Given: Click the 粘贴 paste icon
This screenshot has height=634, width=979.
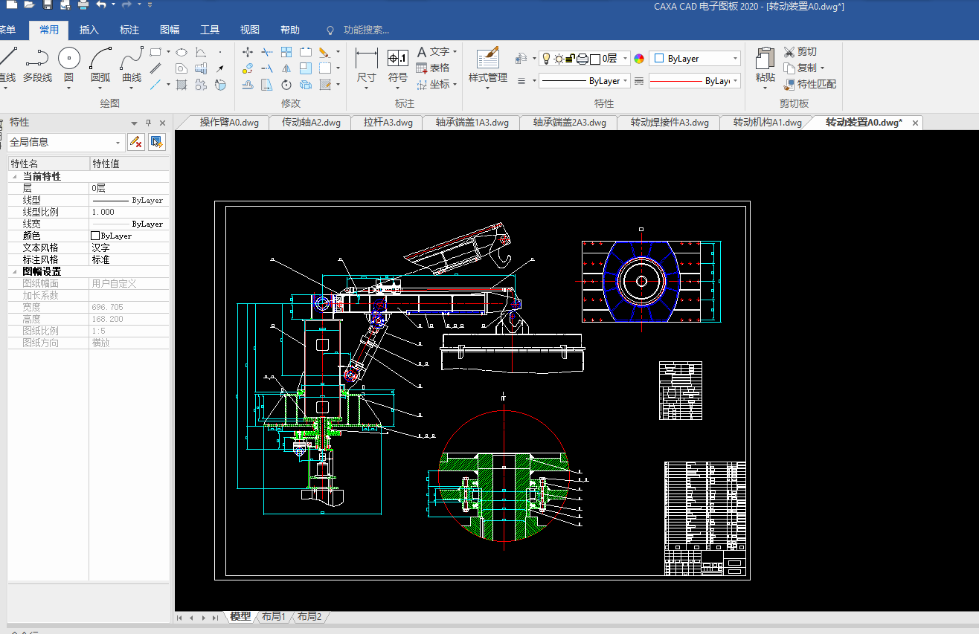Looking at the screenshot, I should 765,59.
